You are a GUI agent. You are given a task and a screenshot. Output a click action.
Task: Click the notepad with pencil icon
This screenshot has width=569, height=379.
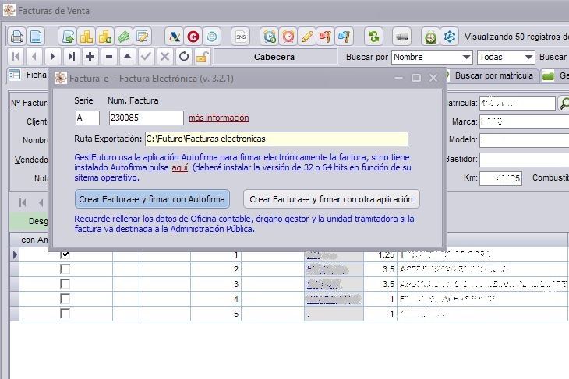point(142,37)
